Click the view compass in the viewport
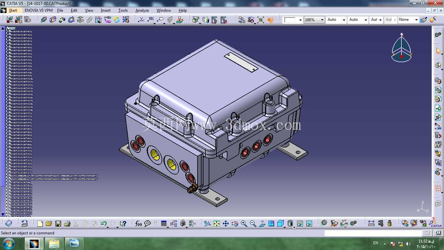444x250 pixels. (402, 48)
